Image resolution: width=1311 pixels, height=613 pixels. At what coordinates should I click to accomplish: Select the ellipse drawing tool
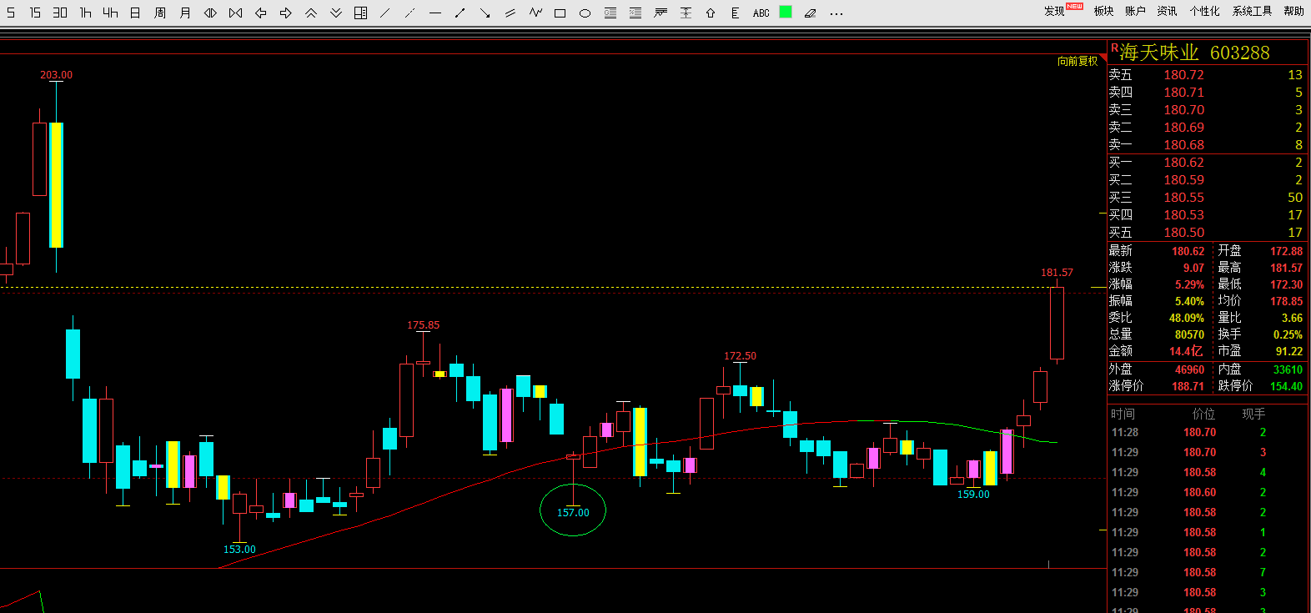click(x=585, y=13)
